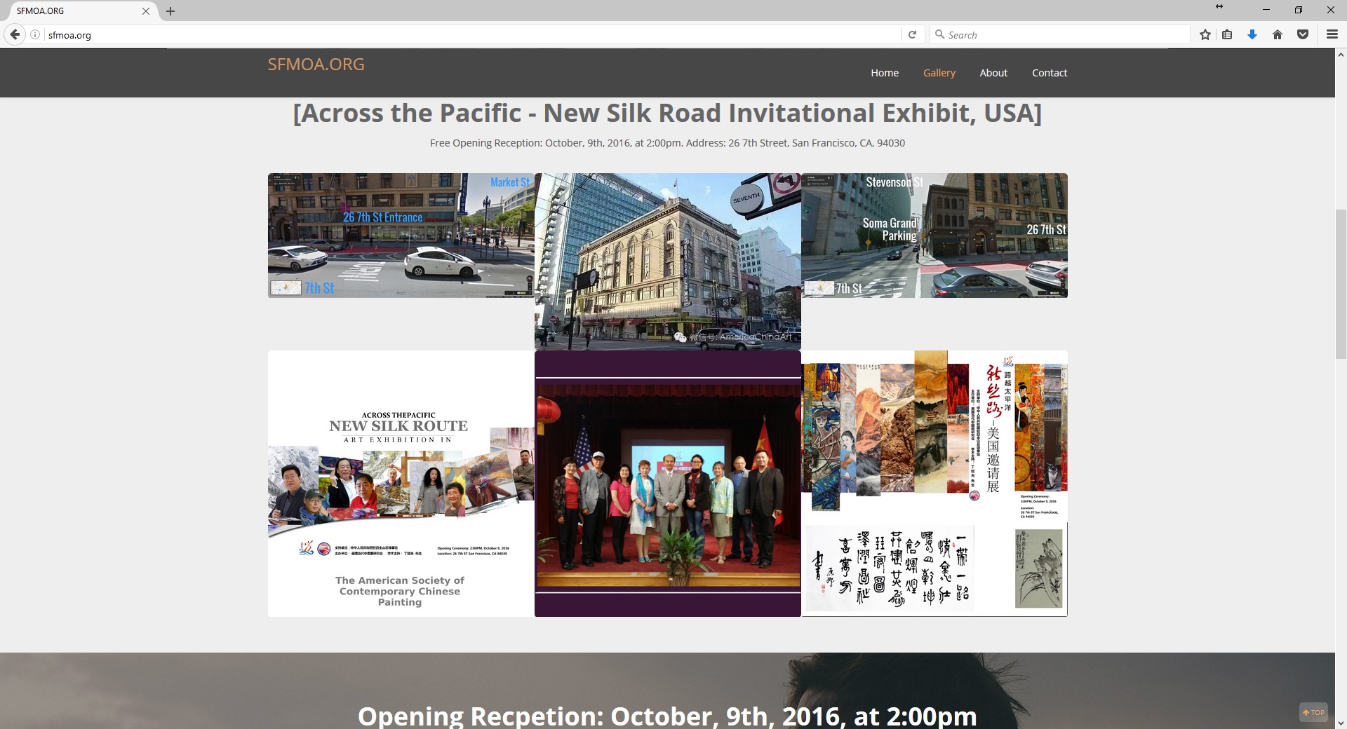This screenshot has width=1347, height=729.
Task: Reload the page with the refresh icon
Action: tap(912, 34)
